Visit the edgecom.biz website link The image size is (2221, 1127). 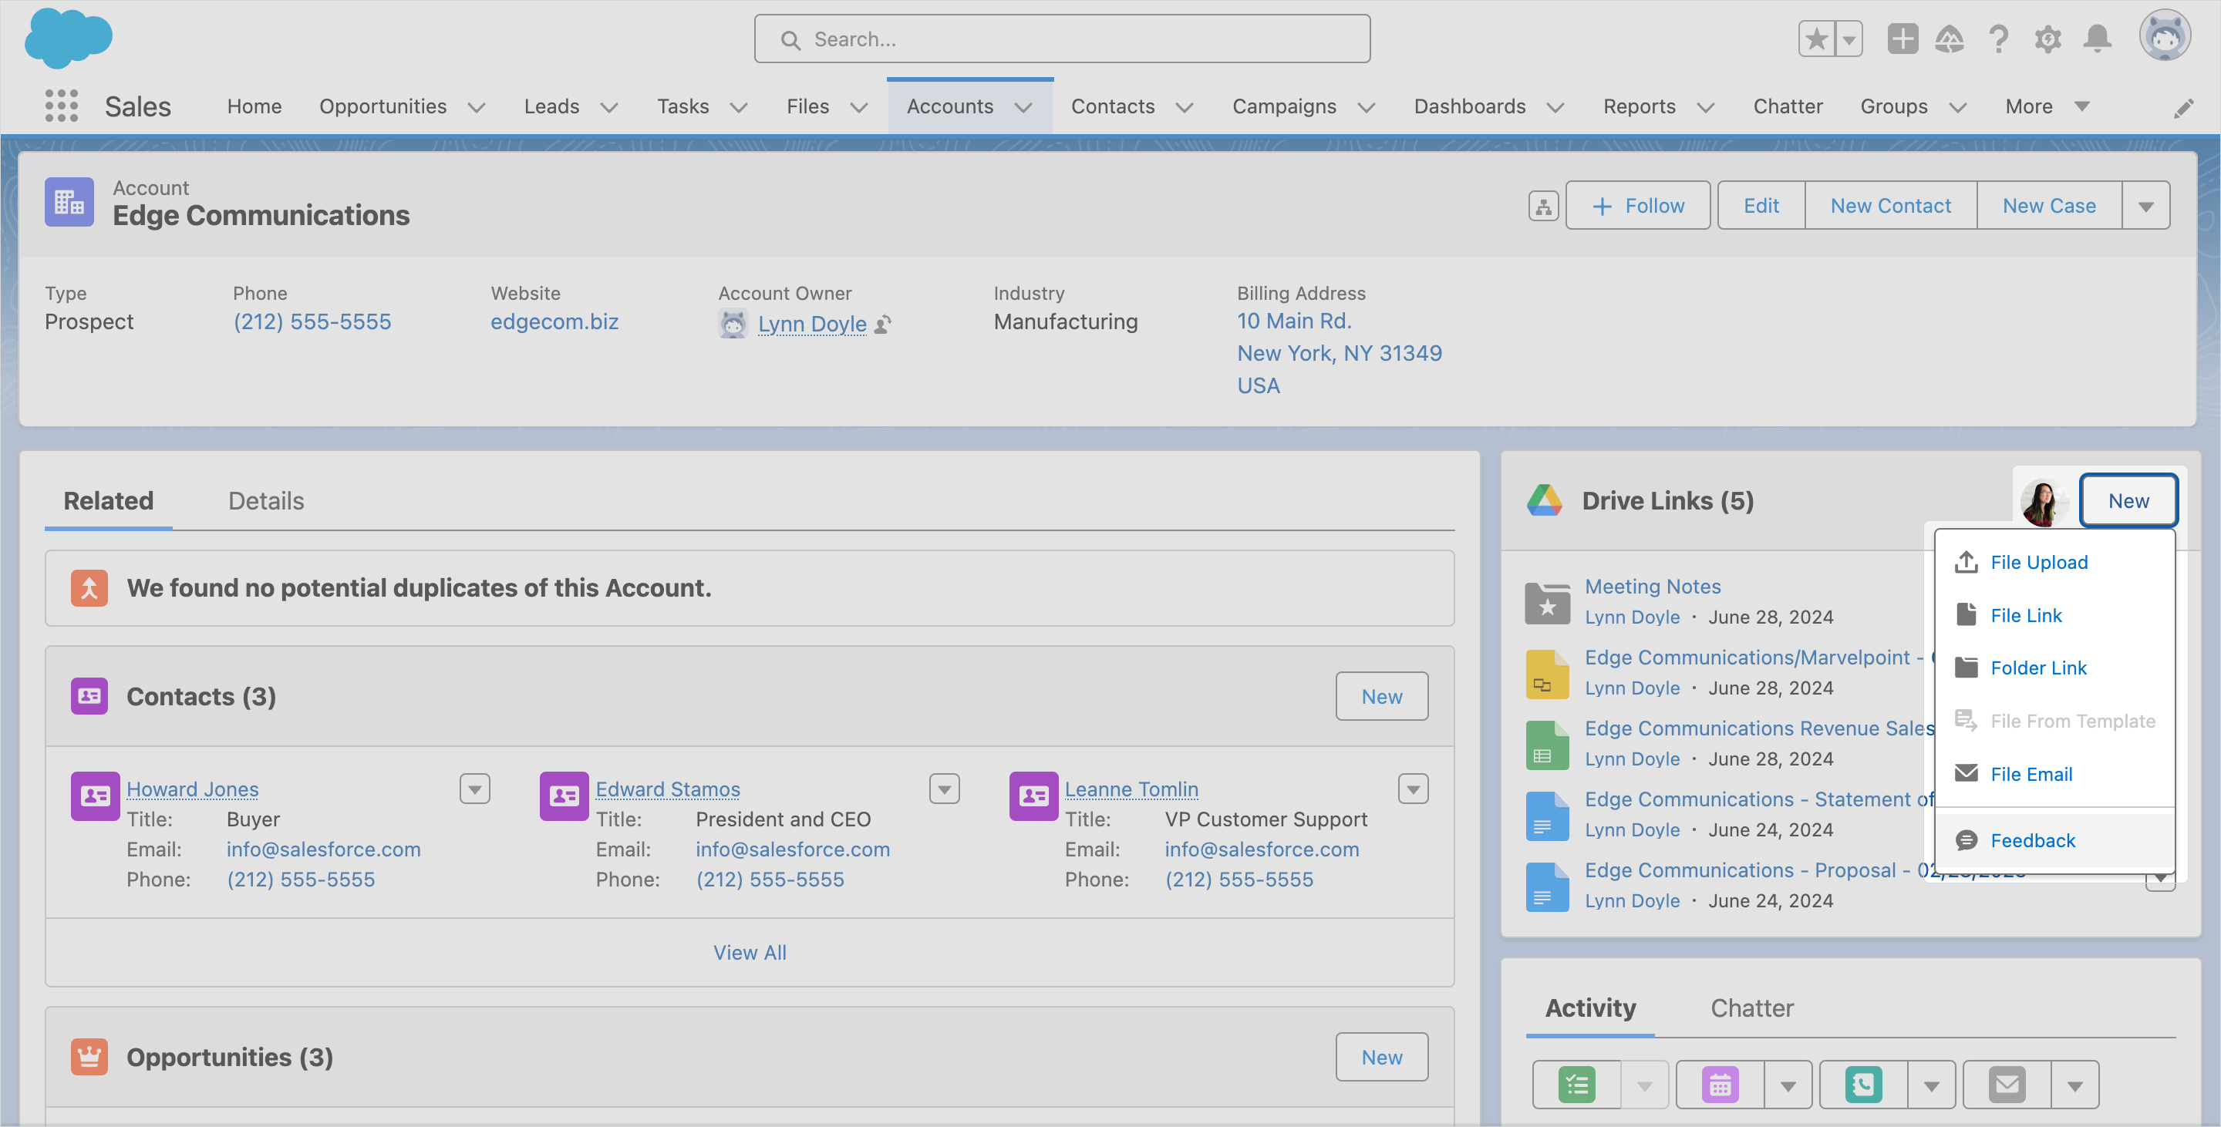554,321
